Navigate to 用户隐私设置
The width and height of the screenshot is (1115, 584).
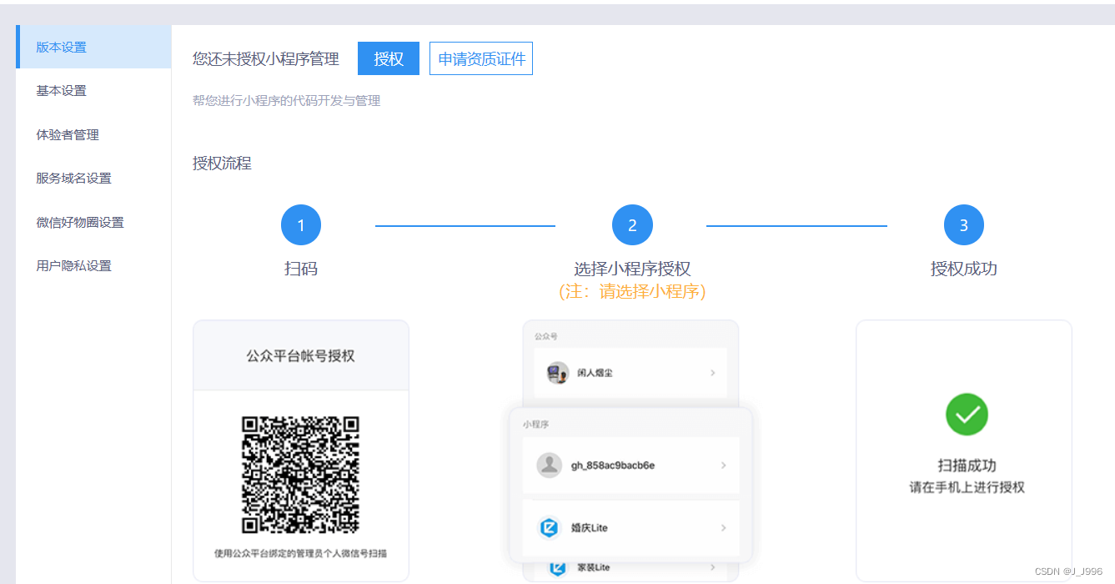tap(93, 265)
